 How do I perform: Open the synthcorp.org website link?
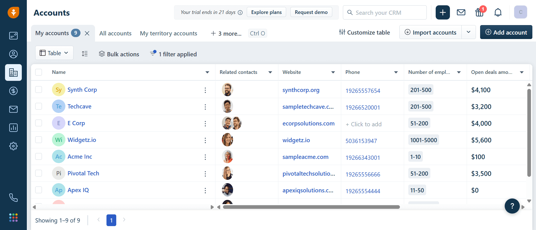click(x=301, y=90)
